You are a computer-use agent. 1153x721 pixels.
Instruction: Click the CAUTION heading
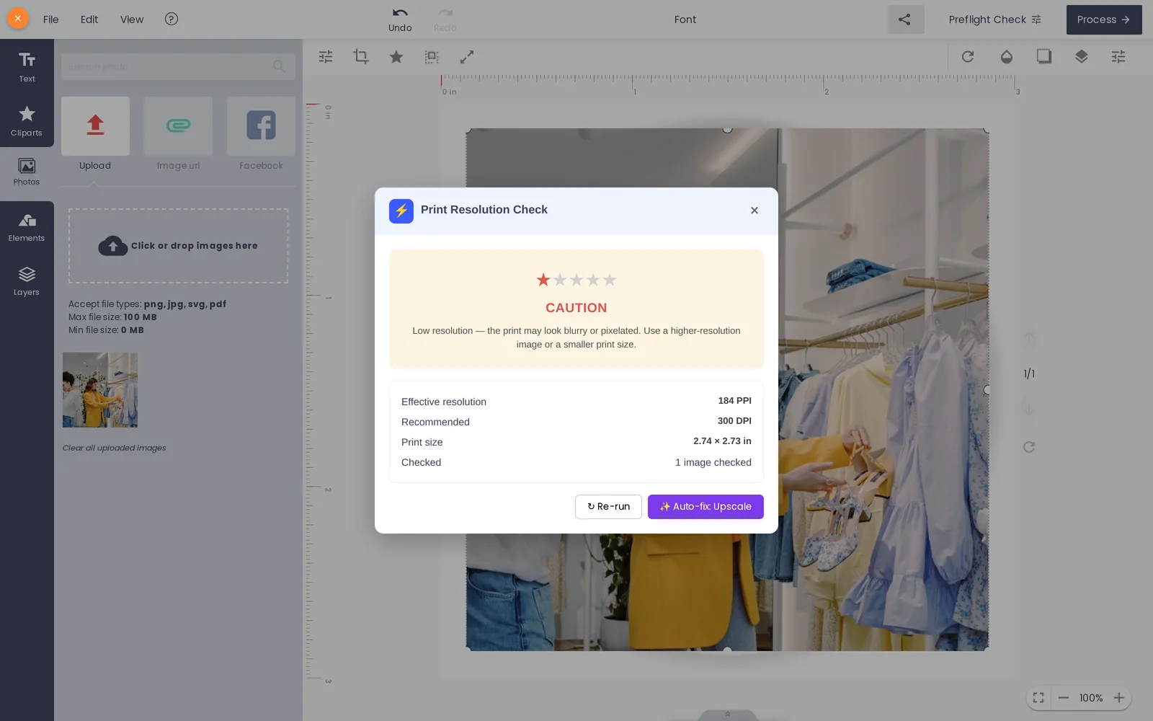coord(576,308)
